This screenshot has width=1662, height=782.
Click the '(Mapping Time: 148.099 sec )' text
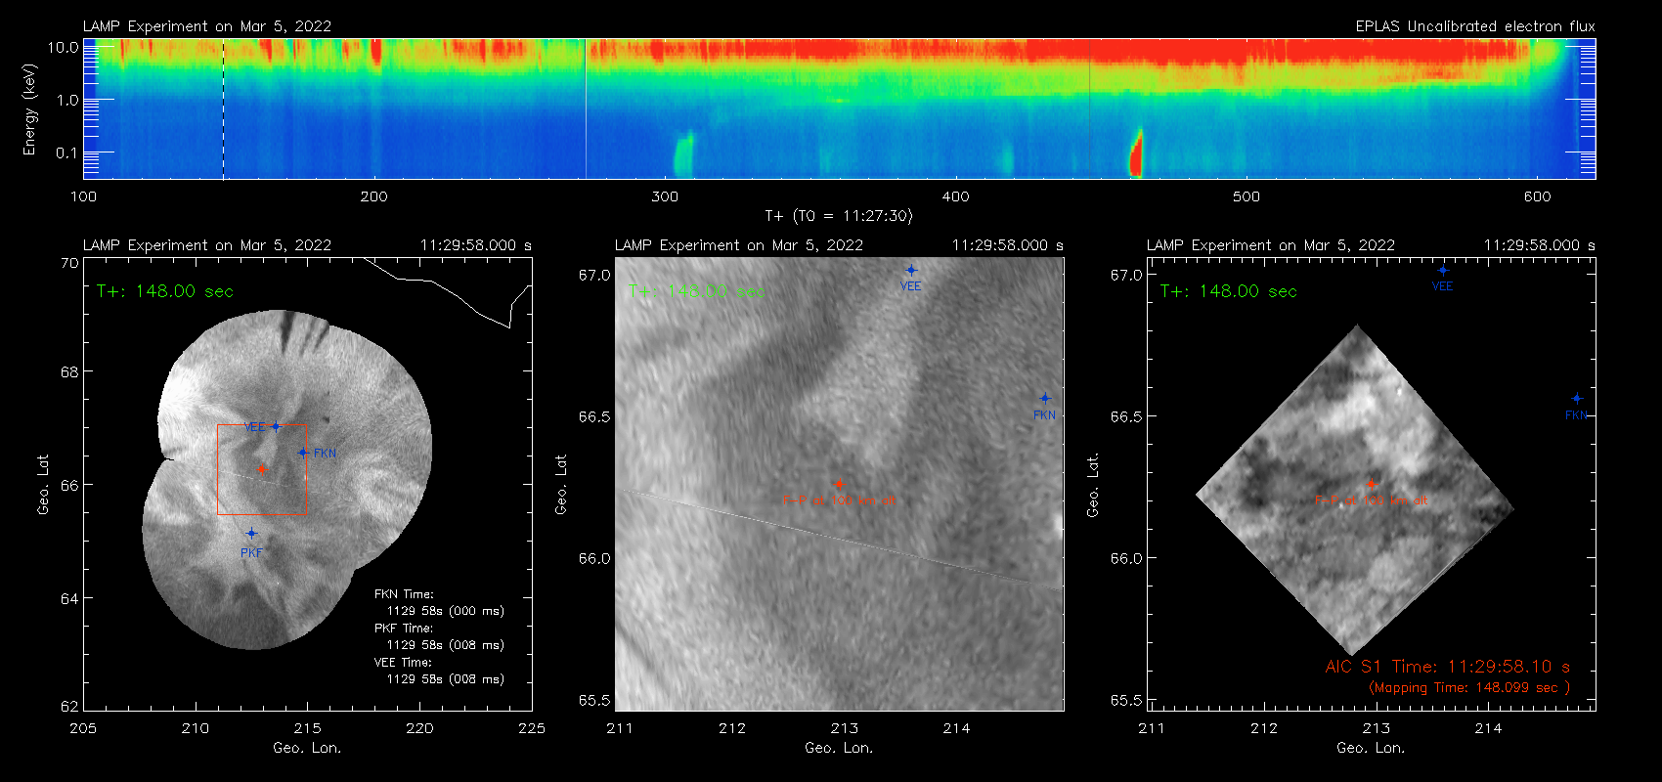coord(1469,688)
